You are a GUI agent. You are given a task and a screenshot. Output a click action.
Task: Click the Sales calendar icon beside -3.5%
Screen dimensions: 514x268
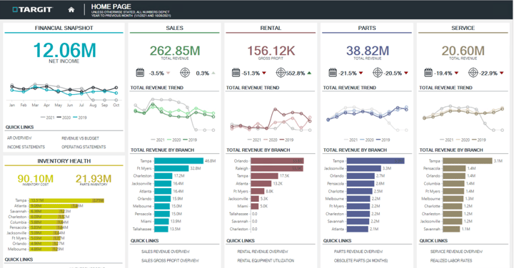point(140,73)
